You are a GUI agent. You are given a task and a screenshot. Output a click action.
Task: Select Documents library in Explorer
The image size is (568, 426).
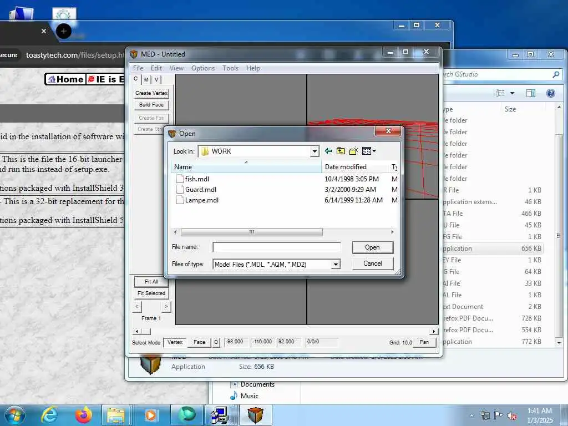point(252,384)
